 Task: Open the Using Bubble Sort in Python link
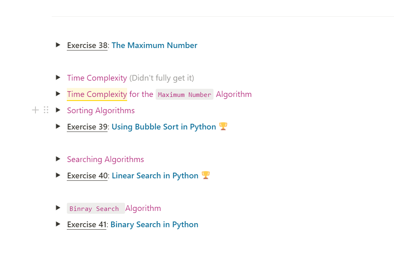pos(163,127)
